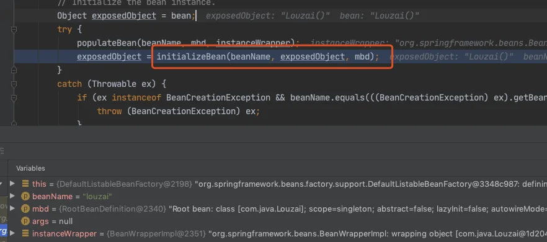
Task: Toggle fold marker at if instanceof line
Action: pos(14,98)
